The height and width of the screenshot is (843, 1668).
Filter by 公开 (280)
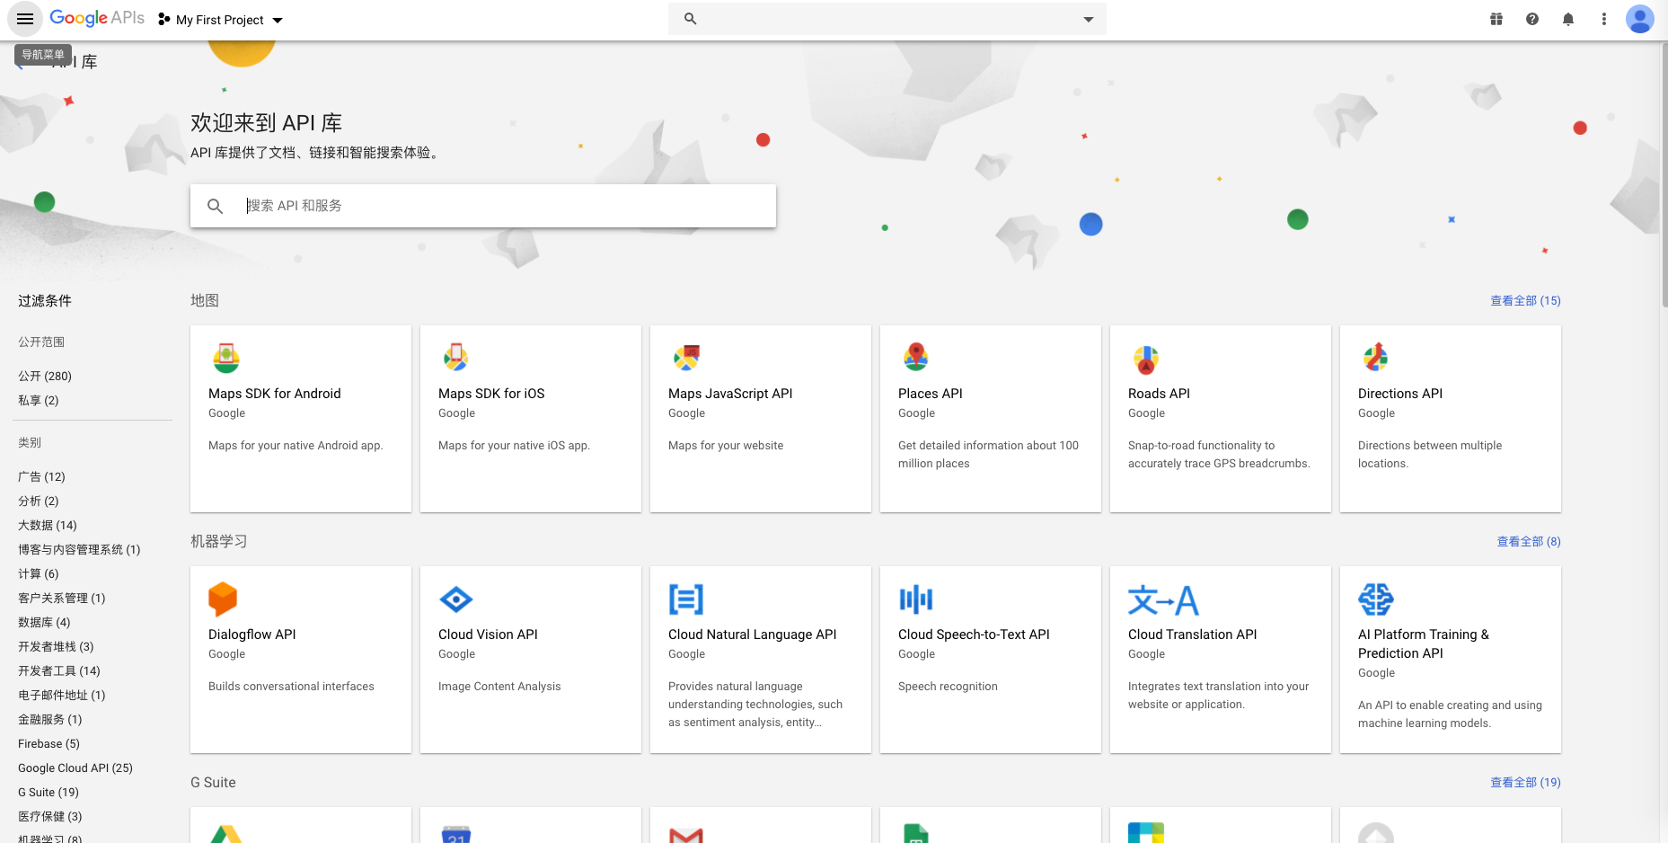coord(45,377)
